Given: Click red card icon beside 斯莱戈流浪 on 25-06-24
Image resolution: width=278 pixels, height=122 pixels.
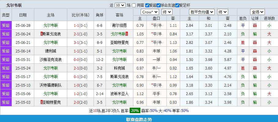Looking at the screenshot, I should (x=41, y=34).
